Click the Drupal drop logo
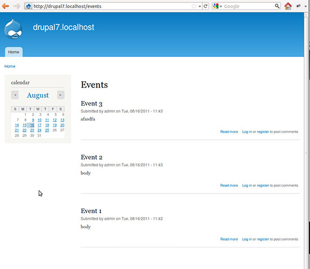This screenshot has width=310, height=269. coord(14,29)
